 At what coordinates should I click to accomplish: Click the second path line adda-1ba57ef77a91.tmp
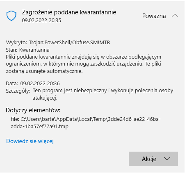coord(39,126)
